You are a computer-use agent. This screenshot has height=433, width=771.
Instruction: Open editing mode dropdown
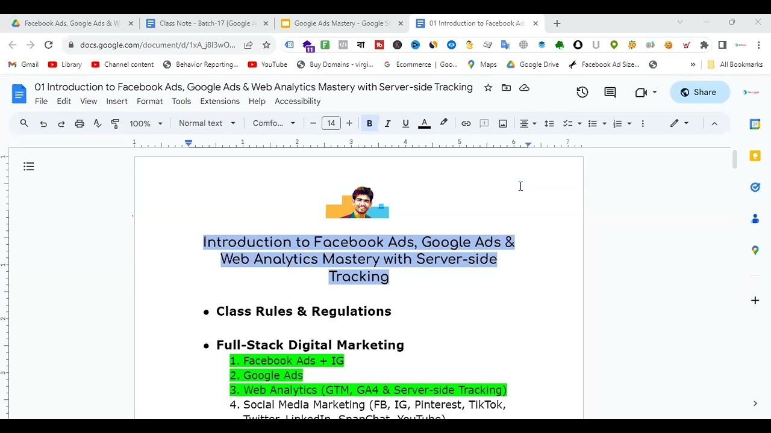point(679,123)
